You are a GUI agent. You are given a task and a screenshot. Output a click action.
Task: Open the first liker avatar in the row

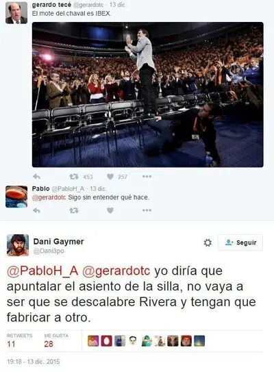[93, 341]
